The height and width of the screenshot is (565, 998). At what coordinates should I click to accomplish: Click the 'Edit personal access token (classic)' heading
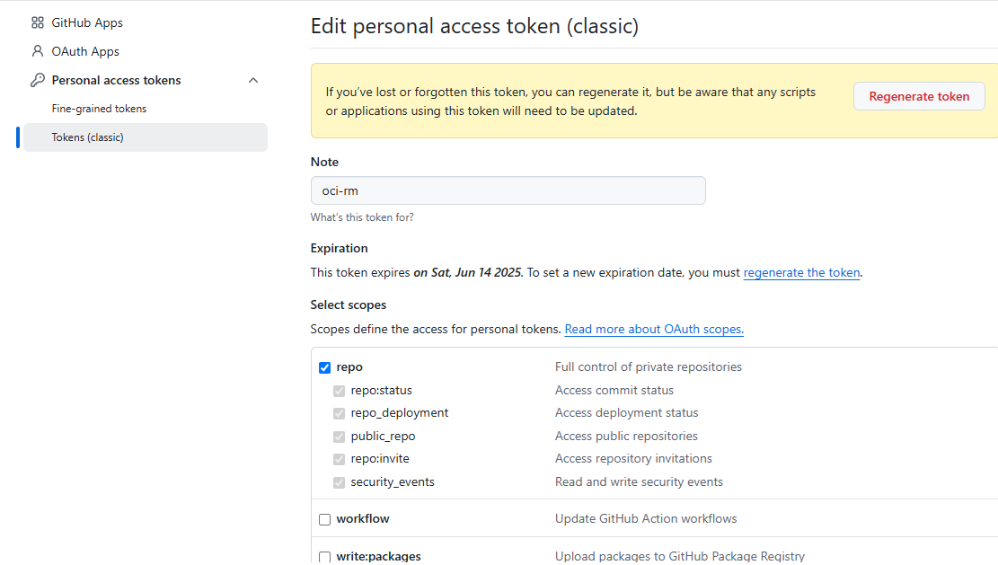[x=474, y=26]
